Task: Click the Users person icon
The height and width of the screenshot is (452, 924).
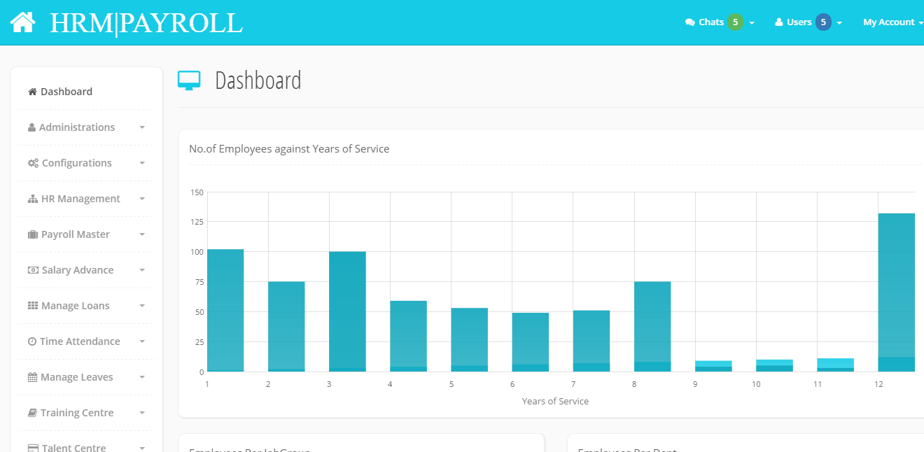Action: coord(778,22)
